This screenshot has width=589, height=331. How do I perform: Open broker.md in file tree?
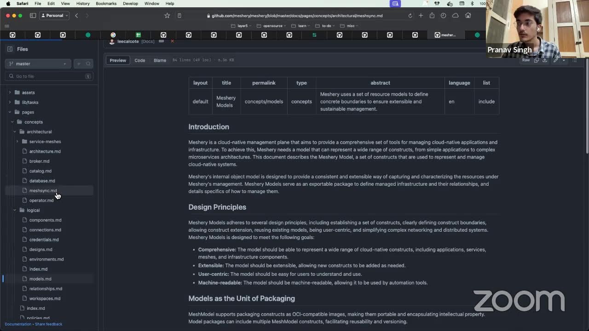tap(39, 161)
